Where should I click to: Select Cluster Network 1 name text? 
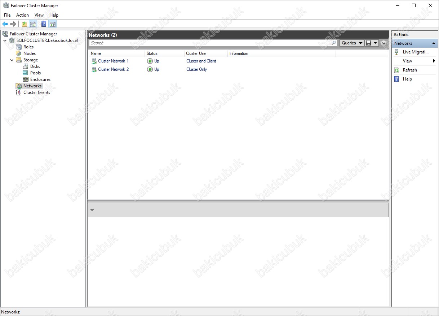click(x=113, y=61)
